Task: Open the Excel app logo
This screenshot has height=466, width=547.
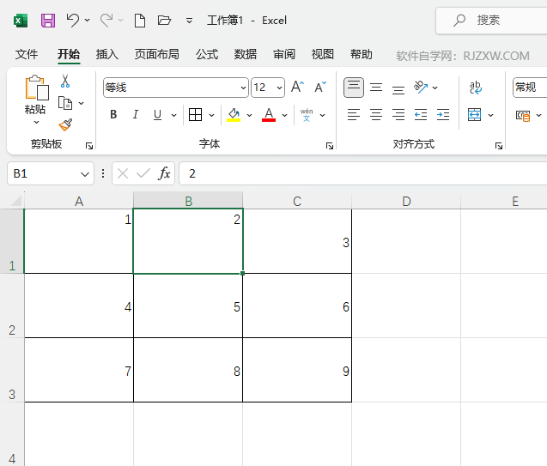Action: 21,21
